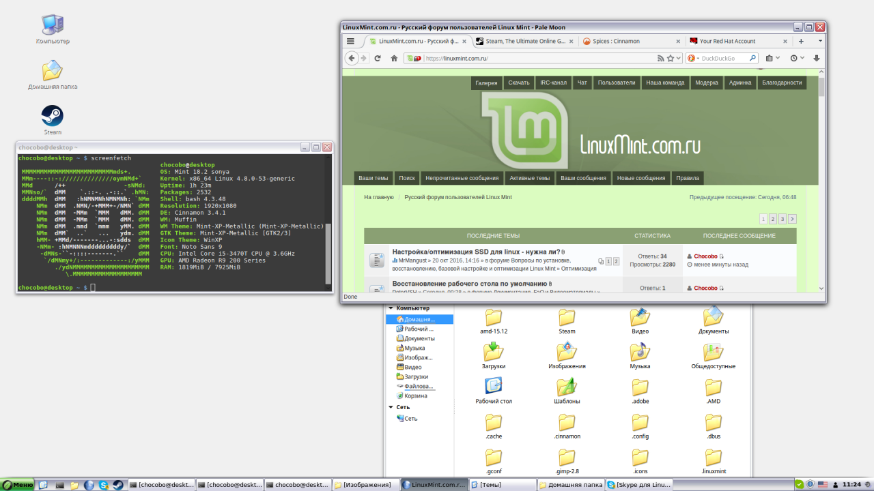Click the RSS feed icon in address bar
Image resolution: width=874 pixels, height=491 pixels.
coord(661,59)
